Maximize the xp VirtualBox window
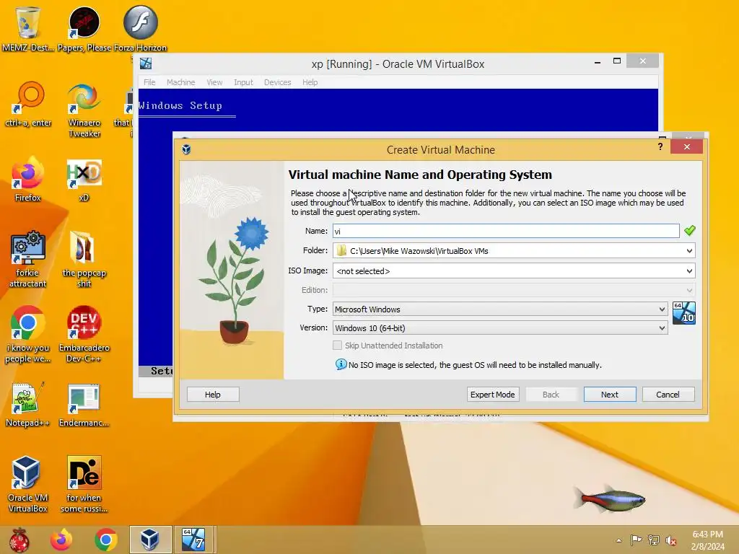The height and width of the screenshot is (554, 739). click(616, 61)
